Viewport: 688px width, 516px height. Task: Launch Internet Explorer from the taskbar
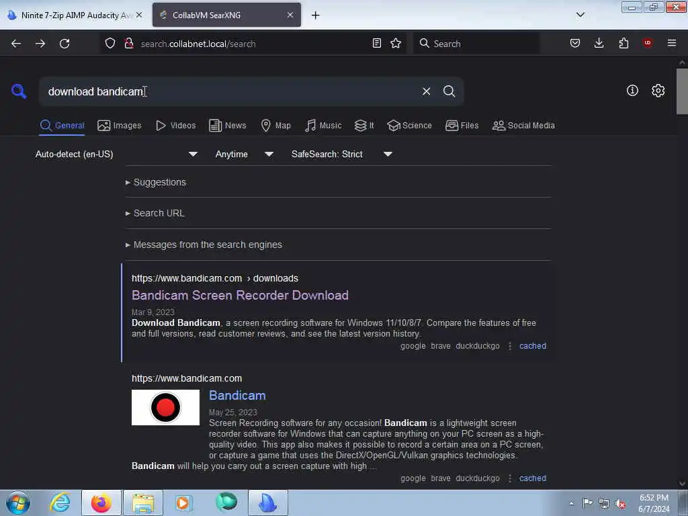click(60, 503)
